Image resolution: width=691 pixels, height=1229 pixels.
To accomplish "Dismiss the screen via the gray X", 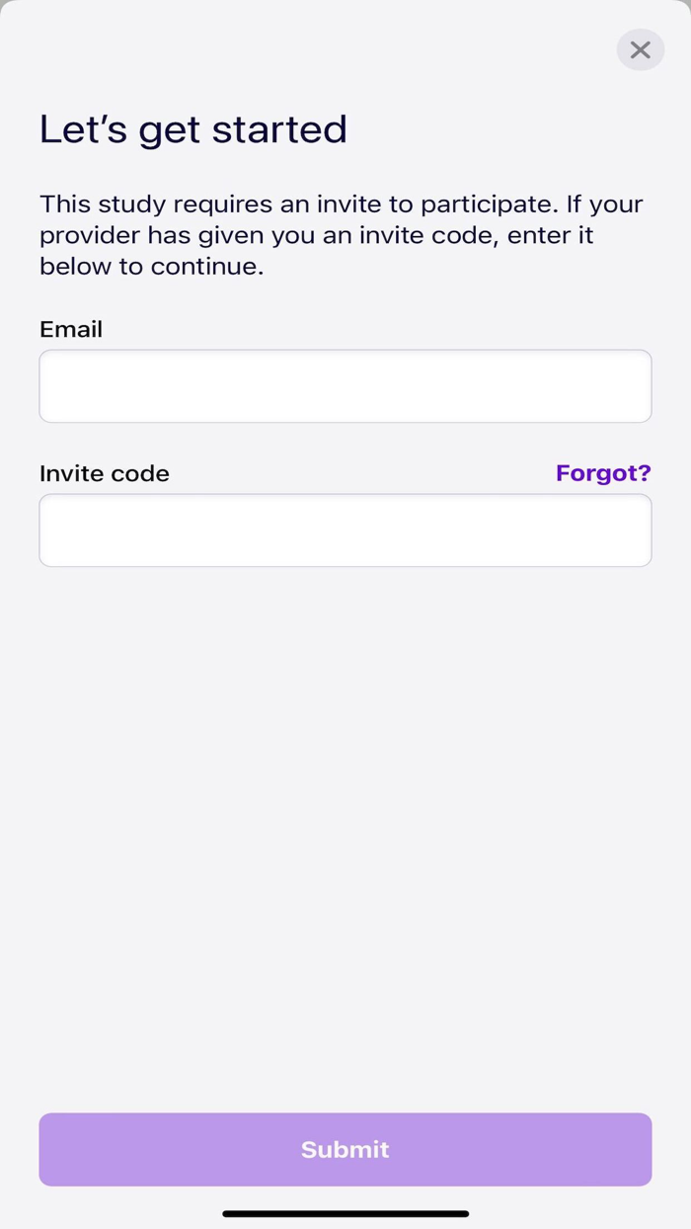I will point(641,49).
